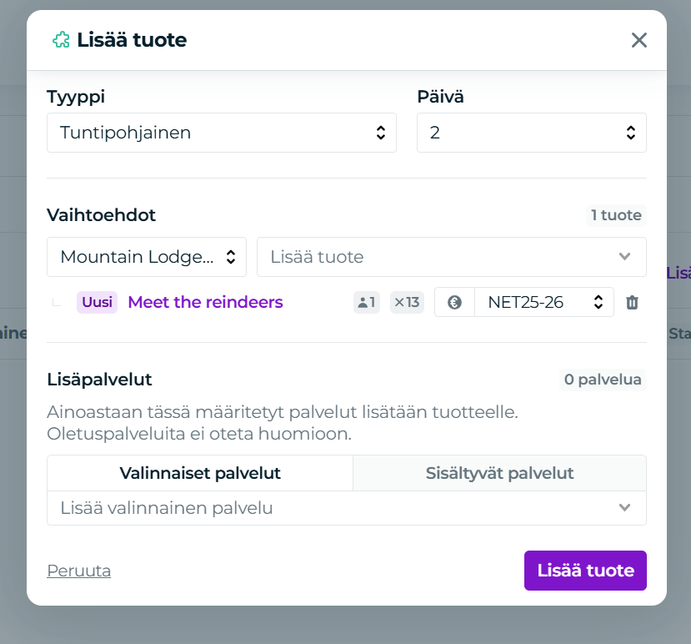Click the purple Lisää tuote button
Viewport: 691px width, 644px height.
pos(585,571)
